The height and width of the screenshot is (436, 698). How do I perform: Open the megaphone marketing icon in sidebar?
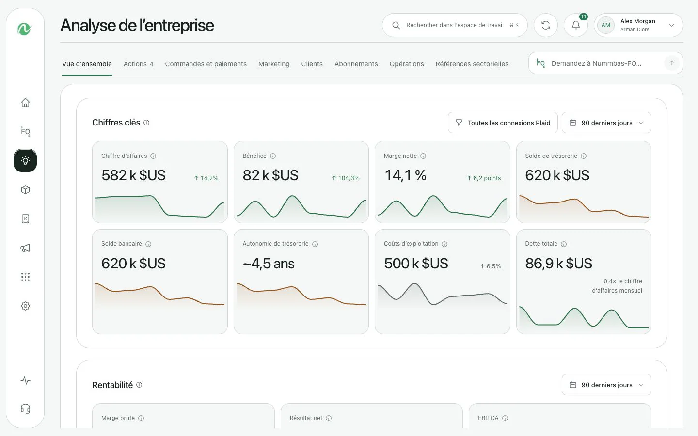25,248
